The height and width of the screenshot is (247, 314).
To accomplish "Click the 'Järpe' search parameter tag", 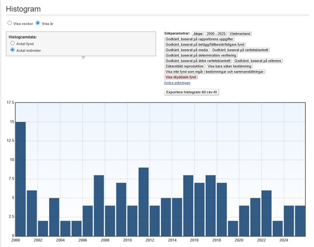I will pos(197,33).
